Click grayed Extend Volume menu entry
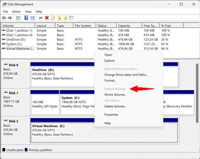The width and height of the screenshot is (200, 159). 116,89
